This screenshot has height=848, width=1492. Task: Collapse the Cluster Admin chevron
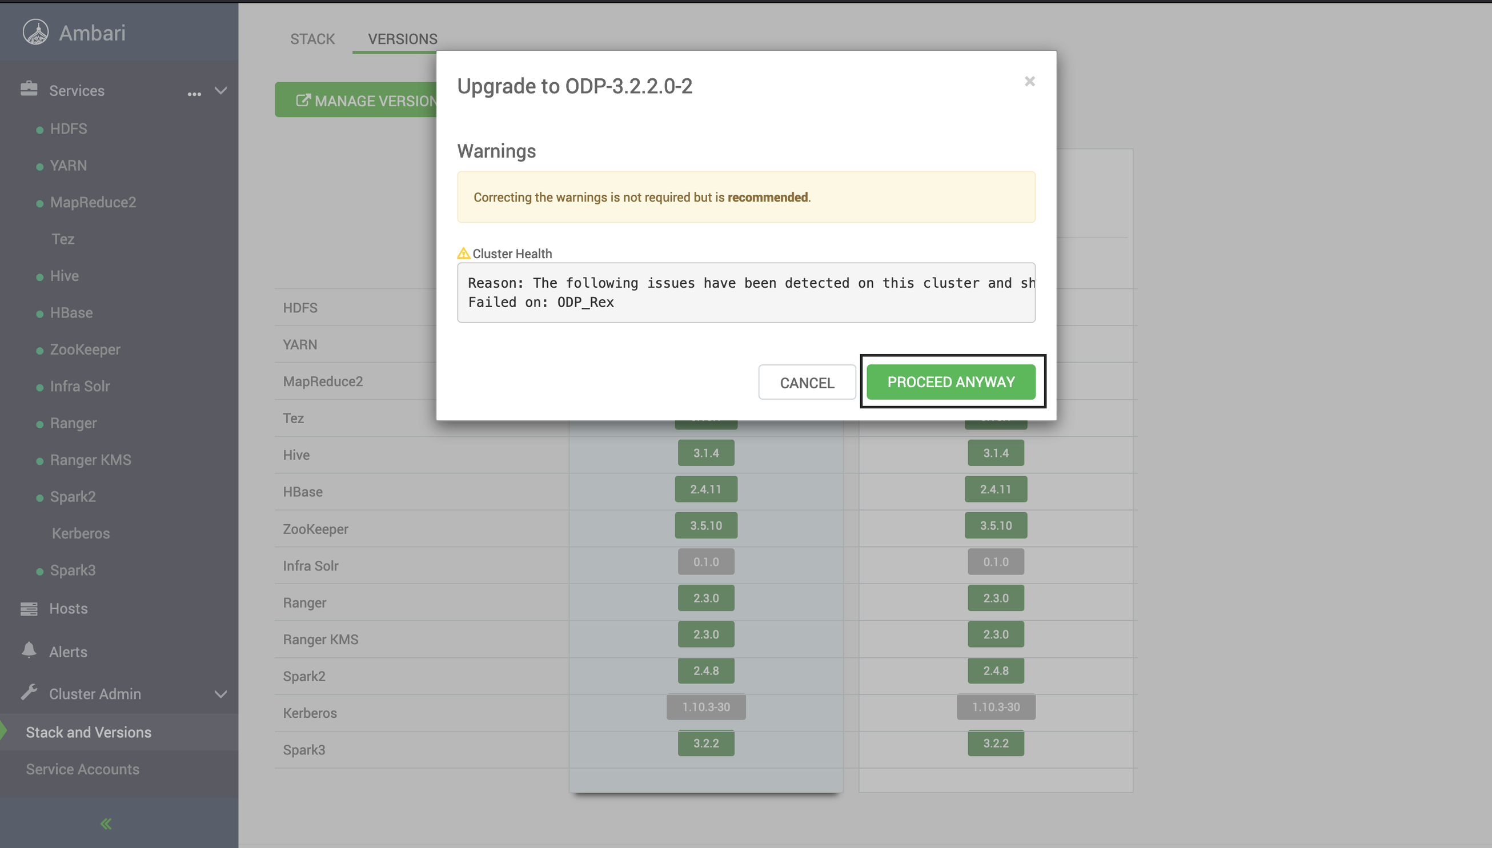tap(221, 694)
